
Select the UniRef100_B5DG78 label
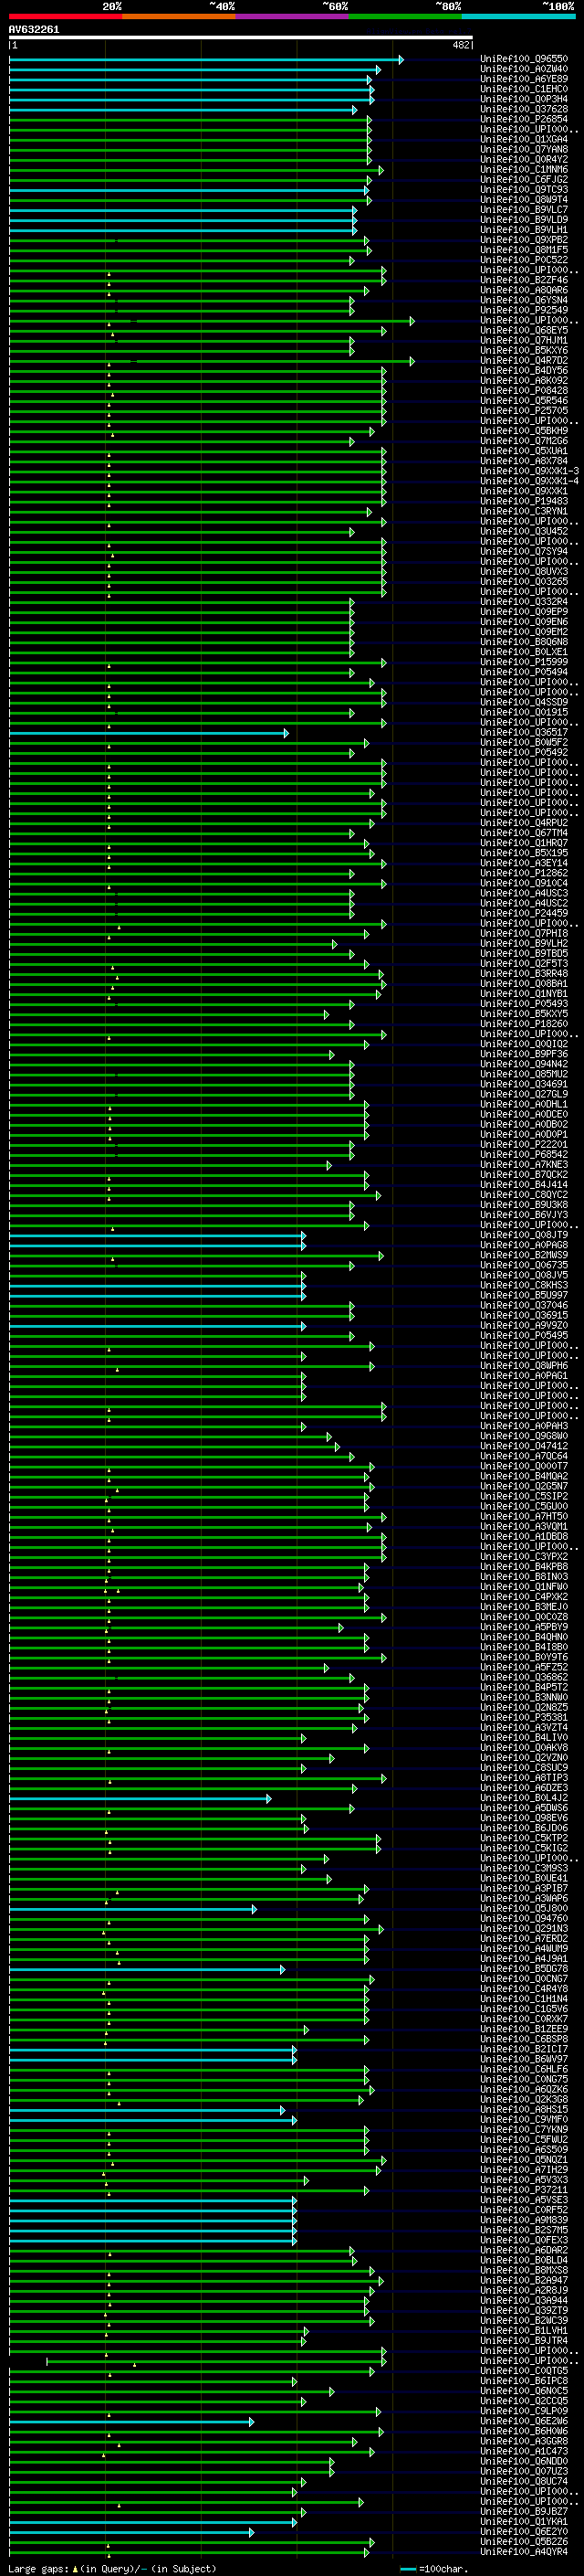point(524,1968)
